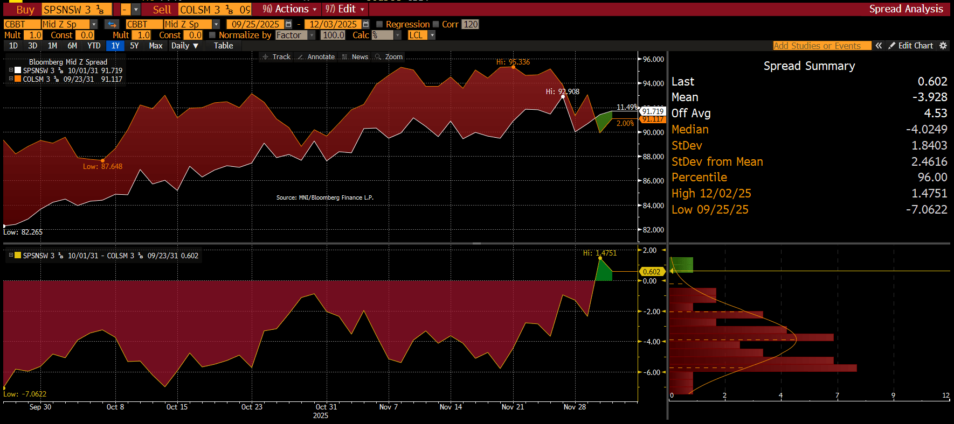Expand the SPSNSW legend entry

coord(11,70)
